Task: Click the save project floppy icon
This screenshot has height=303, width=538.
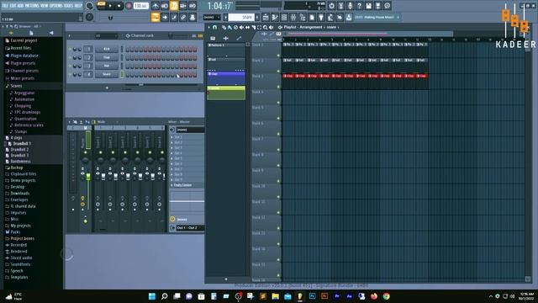Action: coord(368,6)
